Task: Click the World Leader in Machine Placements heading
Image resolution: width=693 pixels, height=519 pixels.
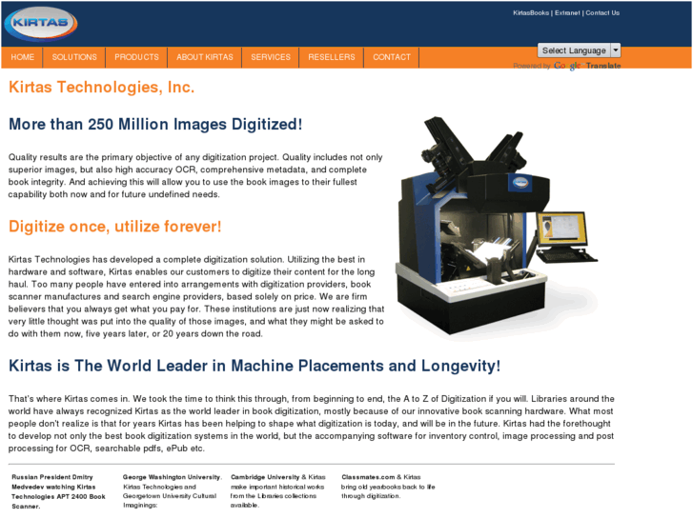Action: click(x=255, y=367)
